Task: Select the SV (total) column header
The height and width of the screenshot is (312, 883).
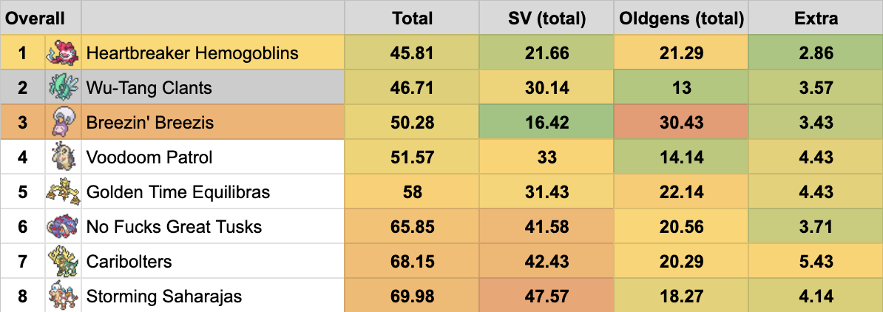Action: coord(547,18)
